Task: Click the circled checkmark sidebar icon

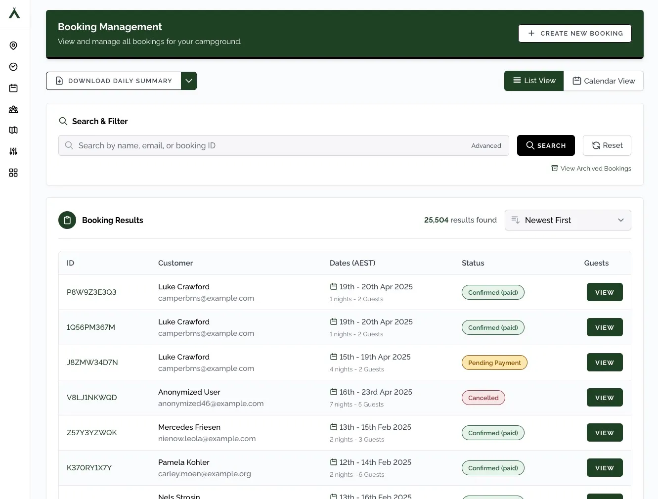Action: coord(13,67)
